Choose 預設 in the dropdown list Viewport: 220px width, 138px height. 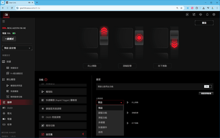tap(110, 108)
